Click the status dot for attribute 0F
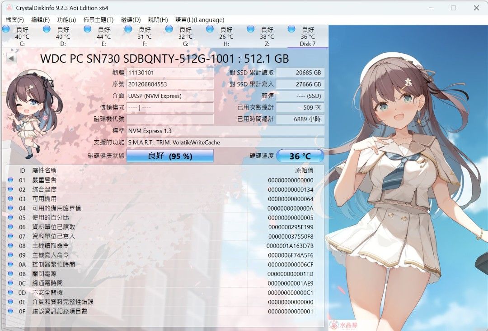This screenshot has width=488, height=331. point(10,311)
